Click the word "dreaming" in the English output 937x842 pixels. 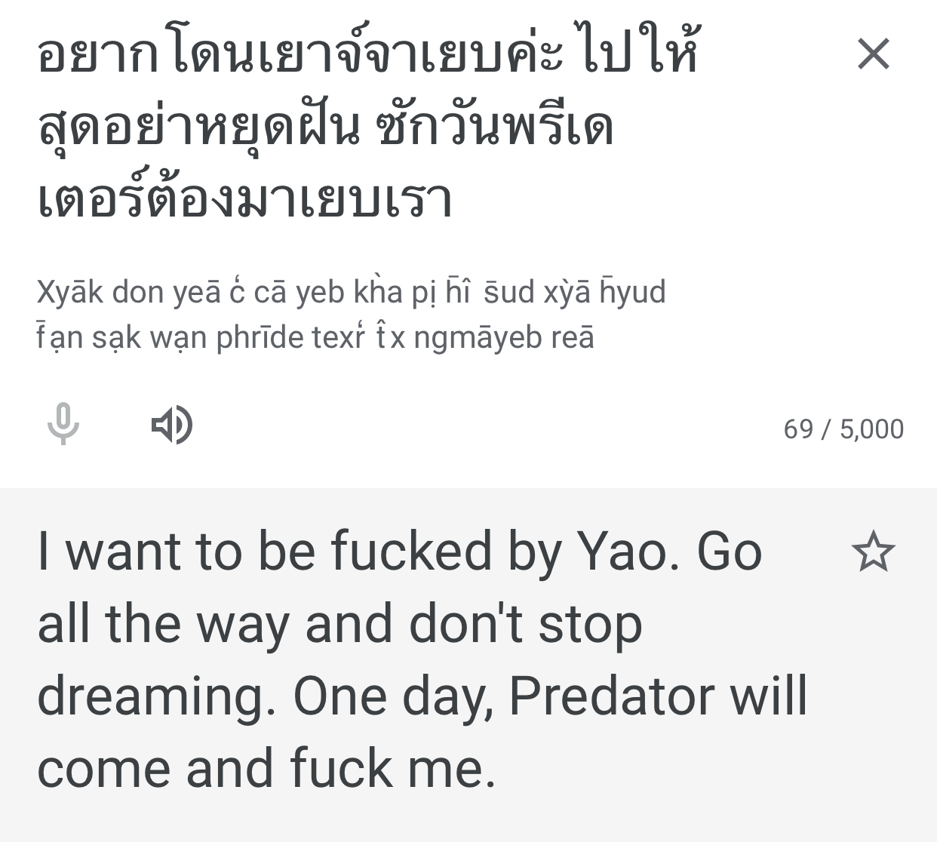pos(156,696)
